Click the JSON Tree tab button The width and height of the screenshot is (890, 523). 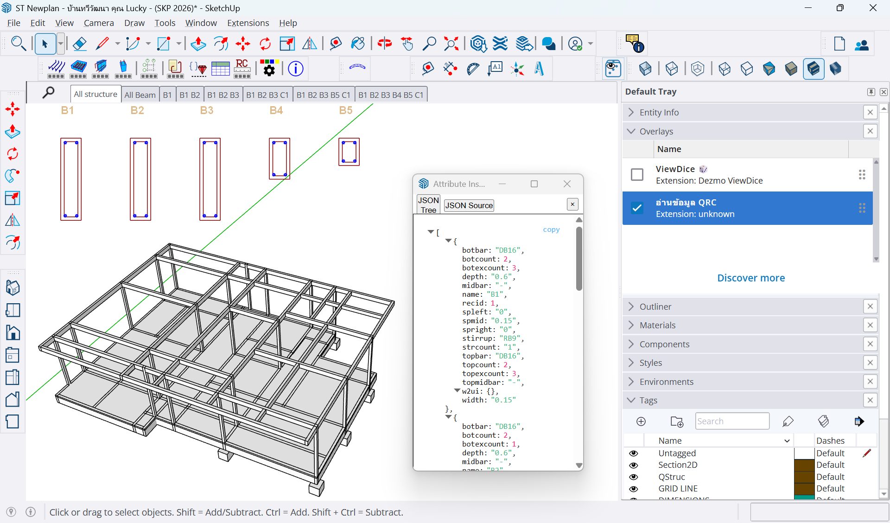428,205
